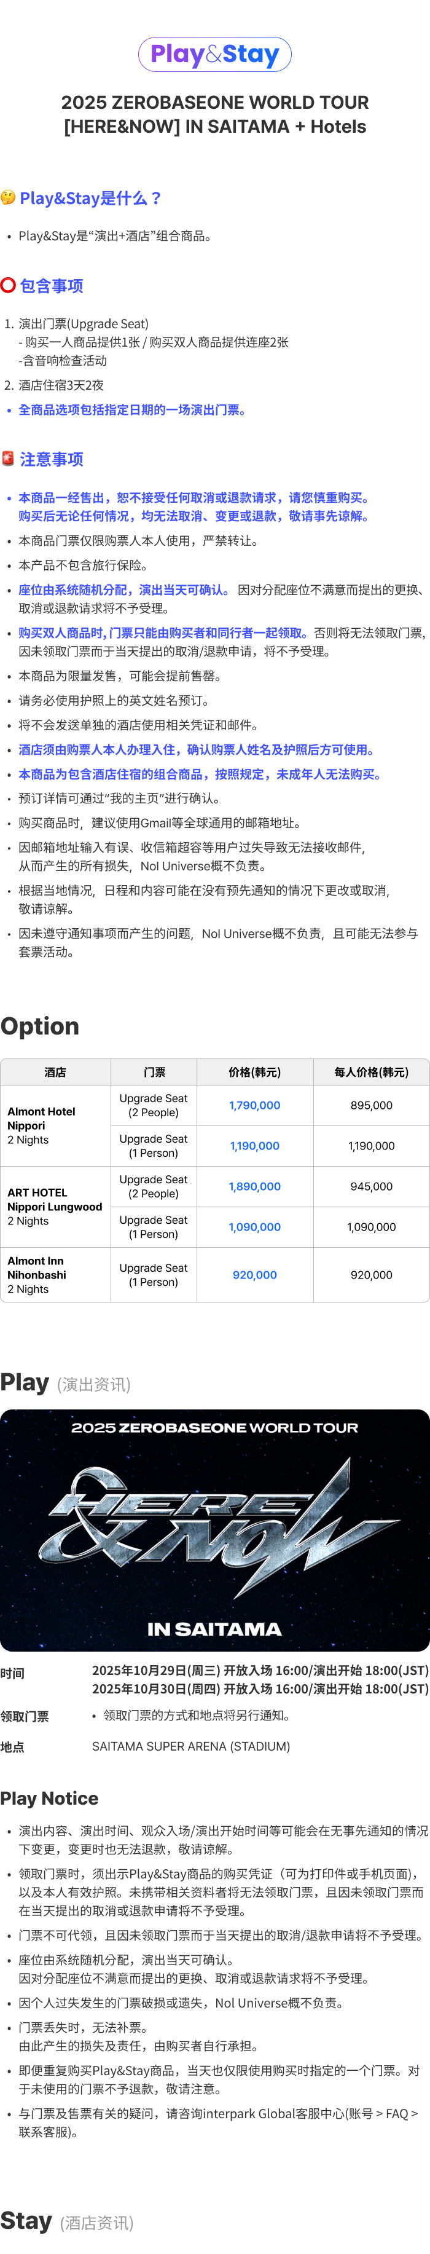Click per-person price 895,000

[372, 1105]
